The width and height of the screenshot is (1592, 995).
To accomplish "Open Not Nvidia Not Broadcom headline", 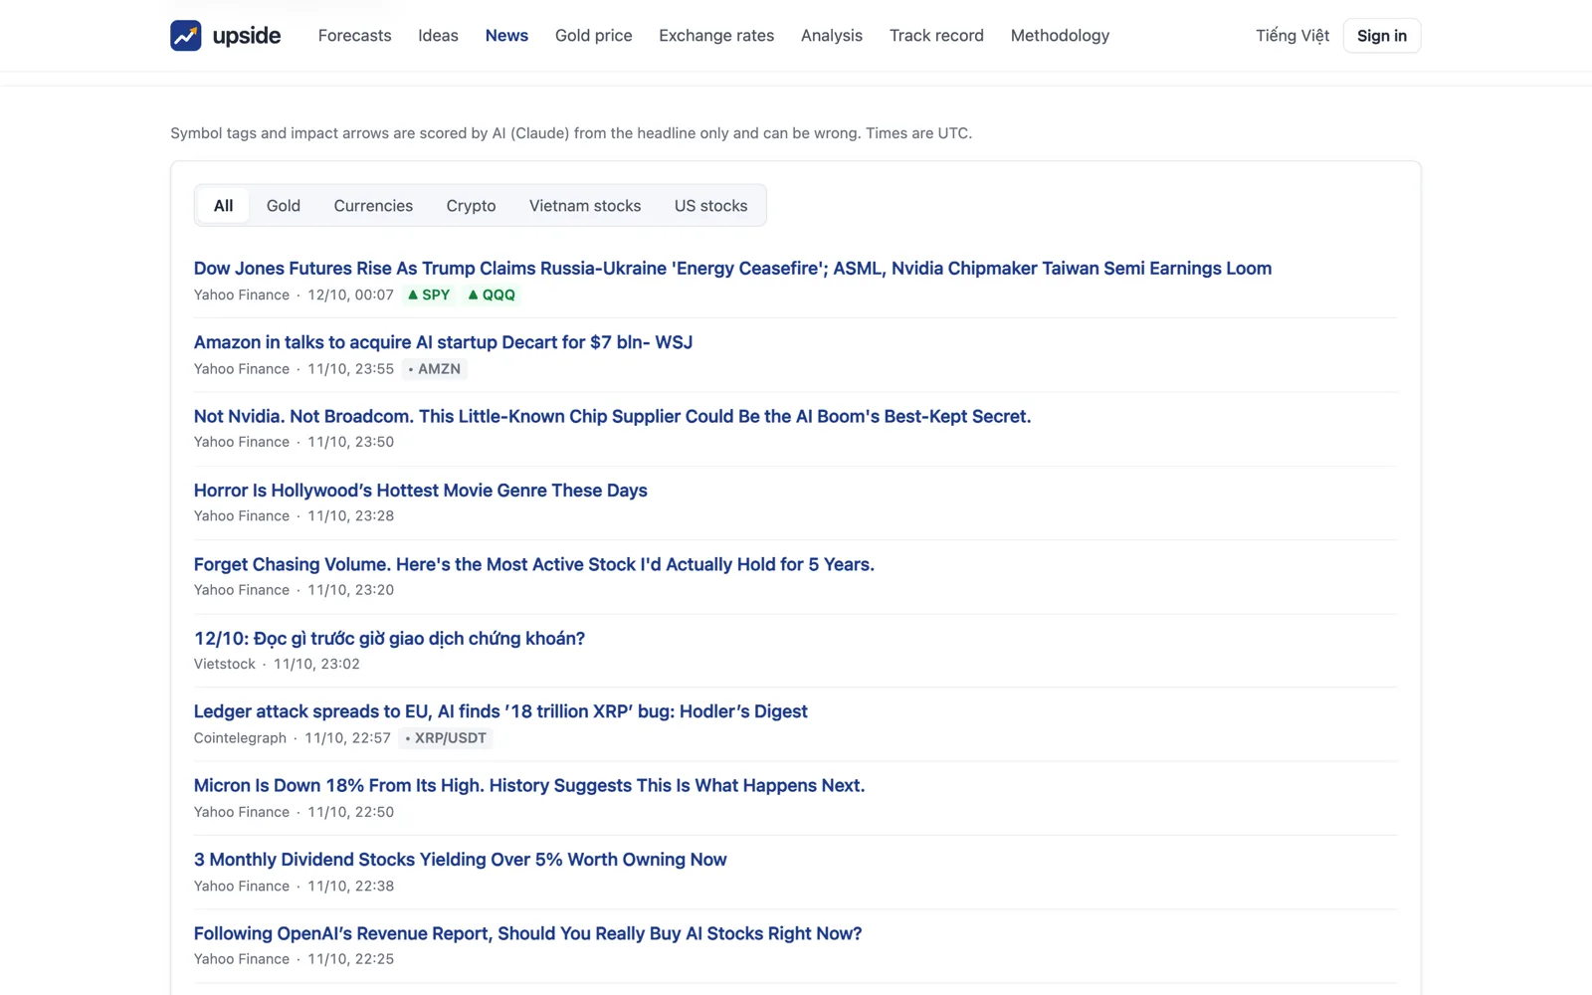I will pyautogui.click(x=612, y=417).
